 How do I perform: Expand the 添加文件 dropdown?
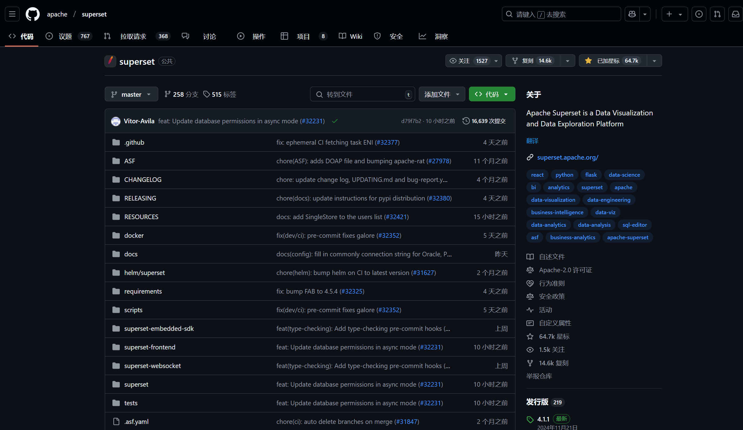tap(442, 94)
